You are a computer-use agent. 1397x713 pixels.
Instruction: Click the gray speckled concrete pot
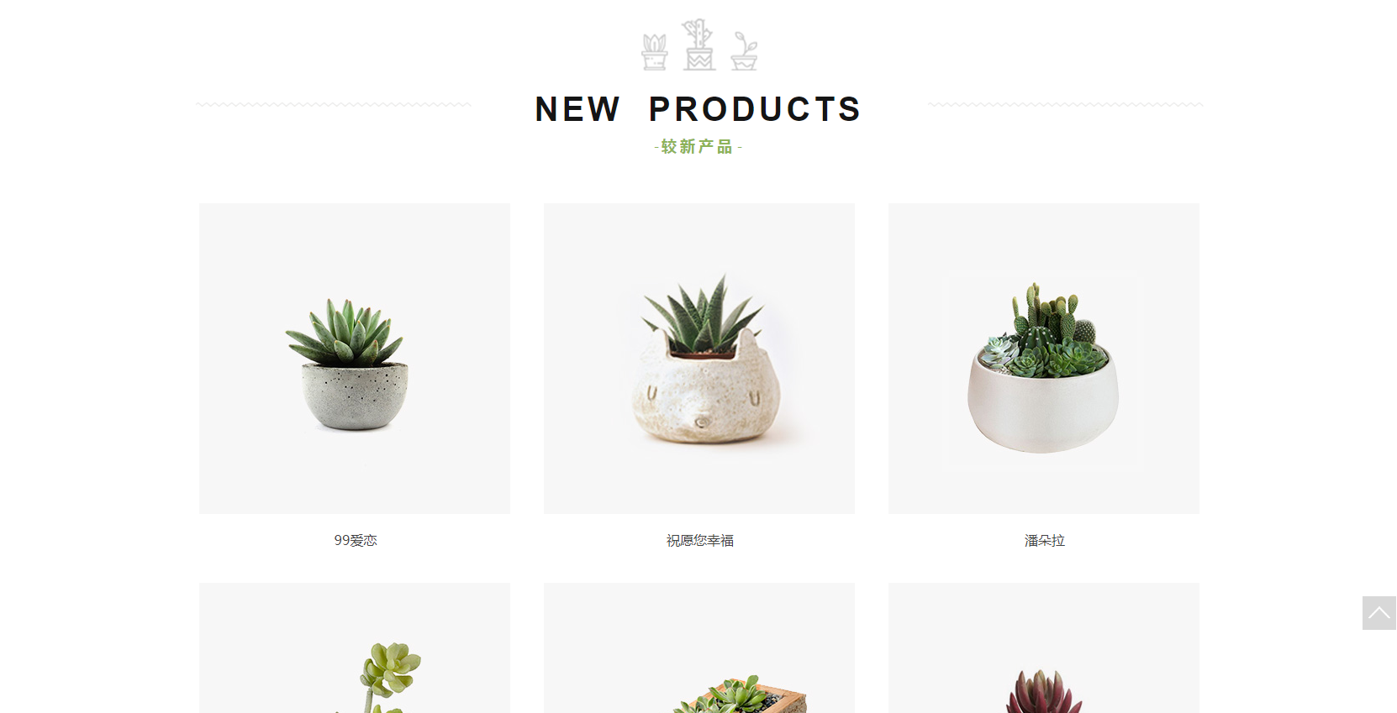355,396
